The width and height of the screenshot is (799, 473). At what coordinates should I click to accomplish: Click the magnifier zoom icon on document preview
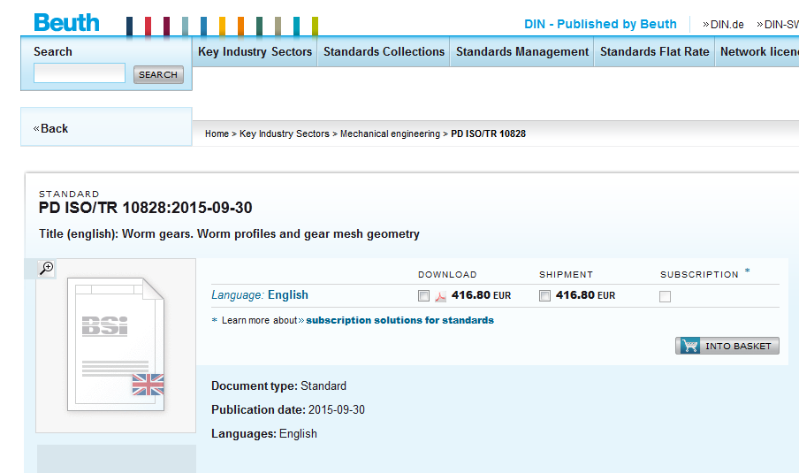pyautogui.click(x=46, y=268)
